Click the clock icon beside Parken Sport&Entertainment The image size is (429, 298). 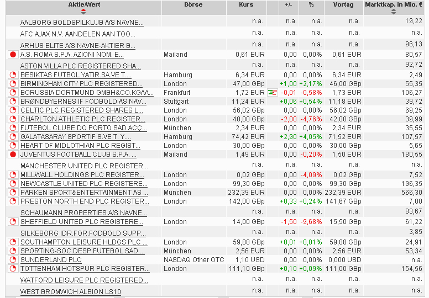[x=13, y=192]
